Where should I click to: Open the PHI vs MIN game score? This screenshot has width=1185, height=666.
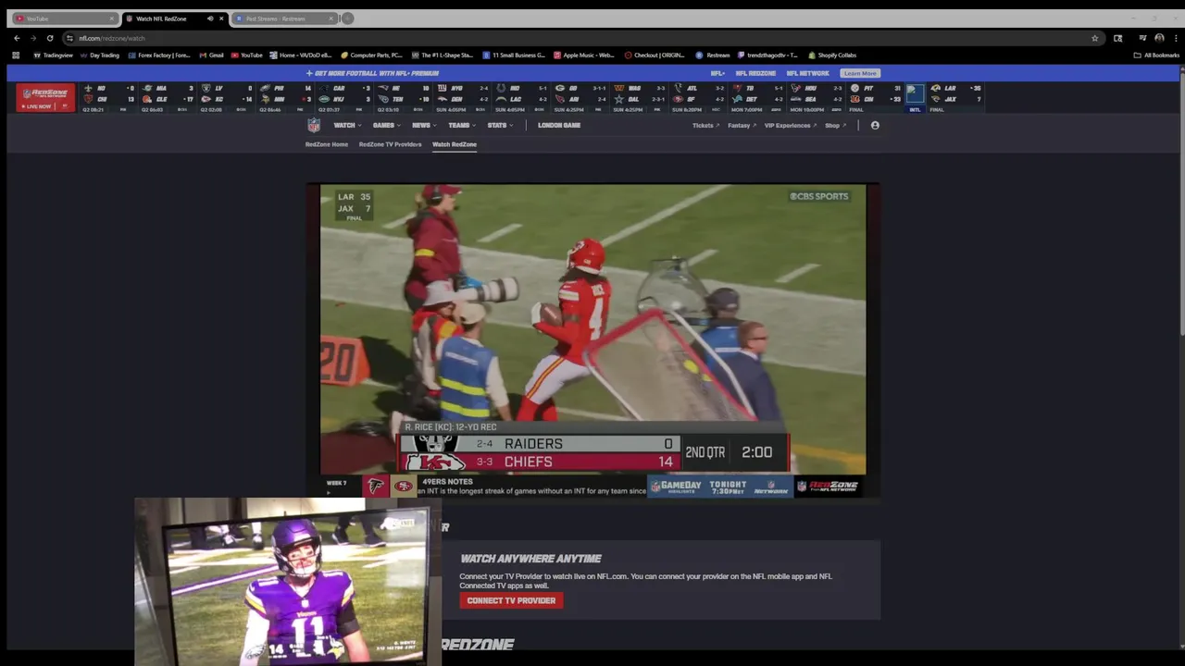(285, 97)
